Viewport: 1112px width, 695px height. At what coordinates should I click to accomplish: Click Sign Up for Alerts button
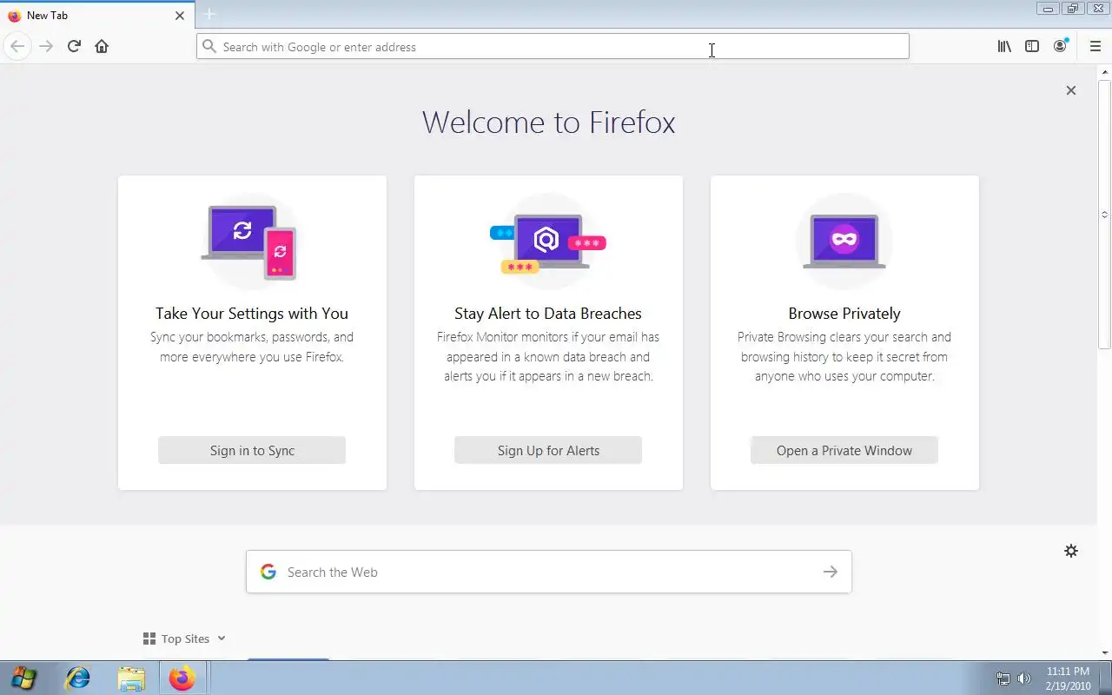pos(548,450)
